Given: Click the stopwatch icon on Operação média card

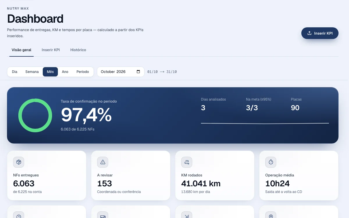Looking at the screenshot, I should [x=271, y=162].
